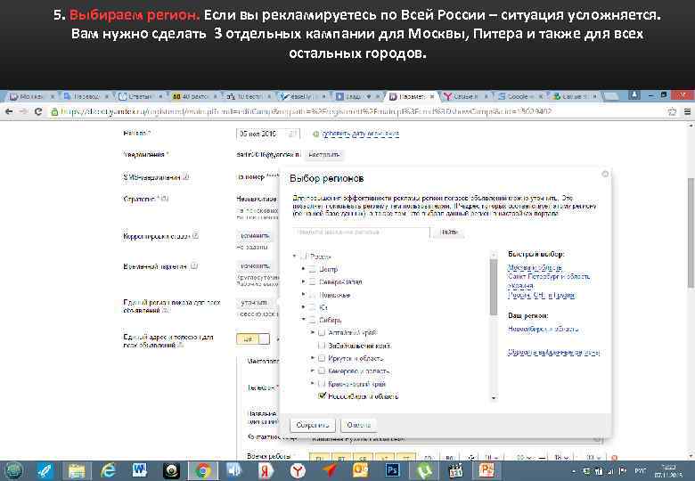Expand the Центр tree node
Viewport: 695px width, 481px height.
pos(304,269)
